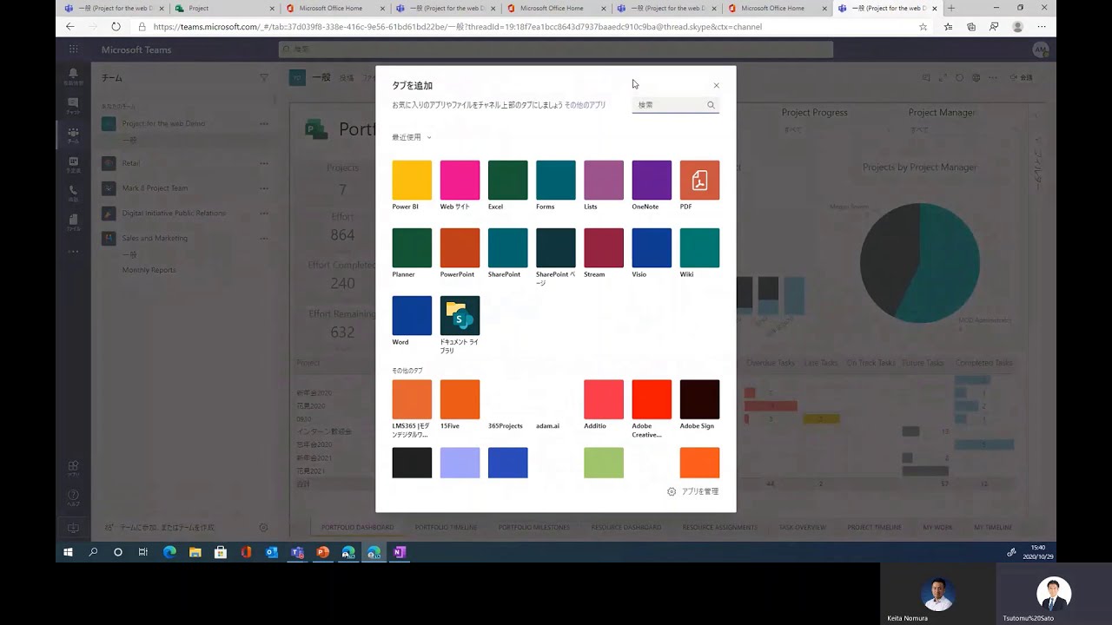Open Digital Initiative Public Relations team
This screenshot has width=1112, height=625.
coord(174,214)
